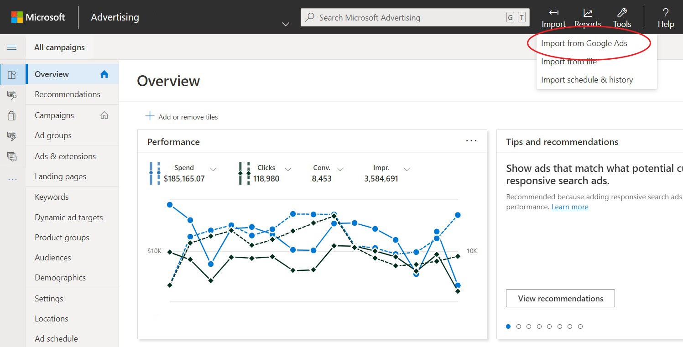Image resolution: width=683 pixels, height=347 pixels.
Task: Click the View recommendations button
Action: (560, 298)
